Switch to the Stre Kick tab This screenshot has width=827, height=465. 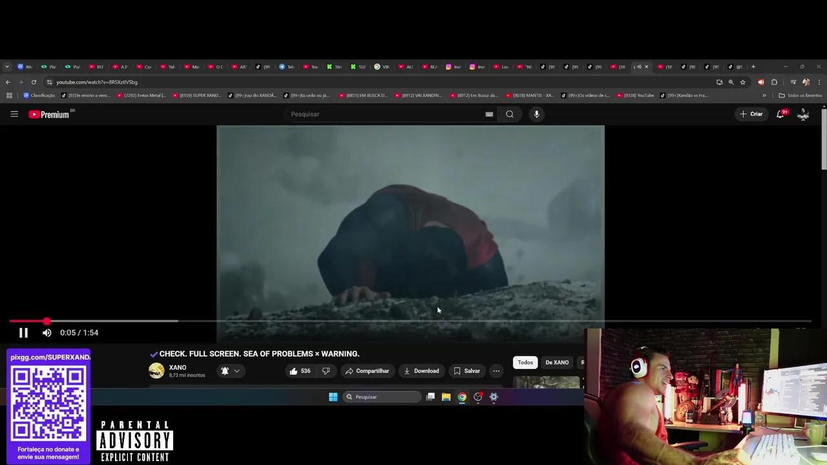[334, 67]
